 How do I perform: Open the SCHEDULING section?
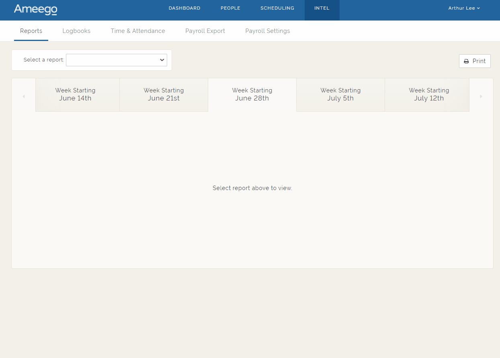point(277,8)
